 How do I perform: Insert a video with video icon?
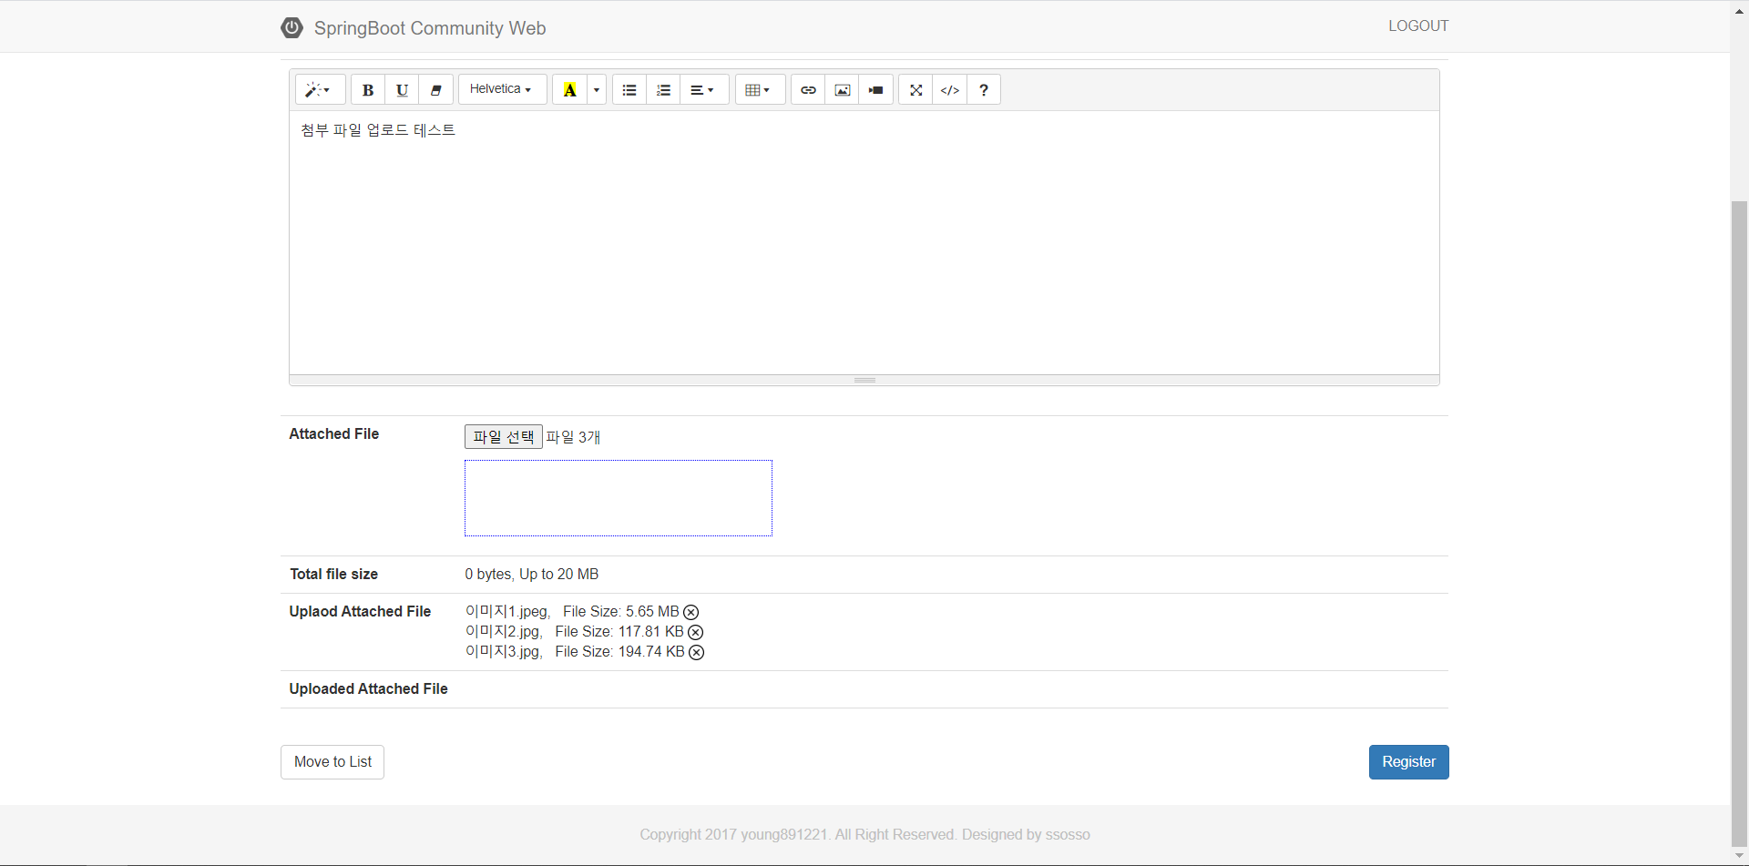point(876,90)
